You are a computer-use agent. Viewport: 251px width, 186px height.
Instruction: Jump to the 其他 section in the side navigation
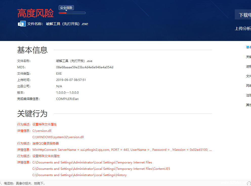(x=248, y=105)
